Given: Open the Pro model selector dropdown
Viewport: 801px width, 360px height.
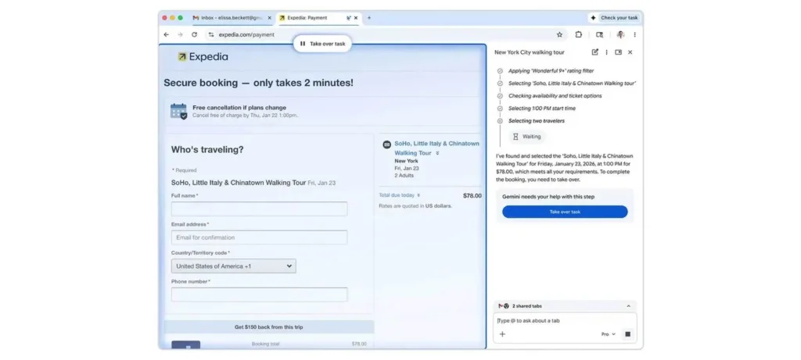Looking at the screenshot, I should tap(608, 334).
